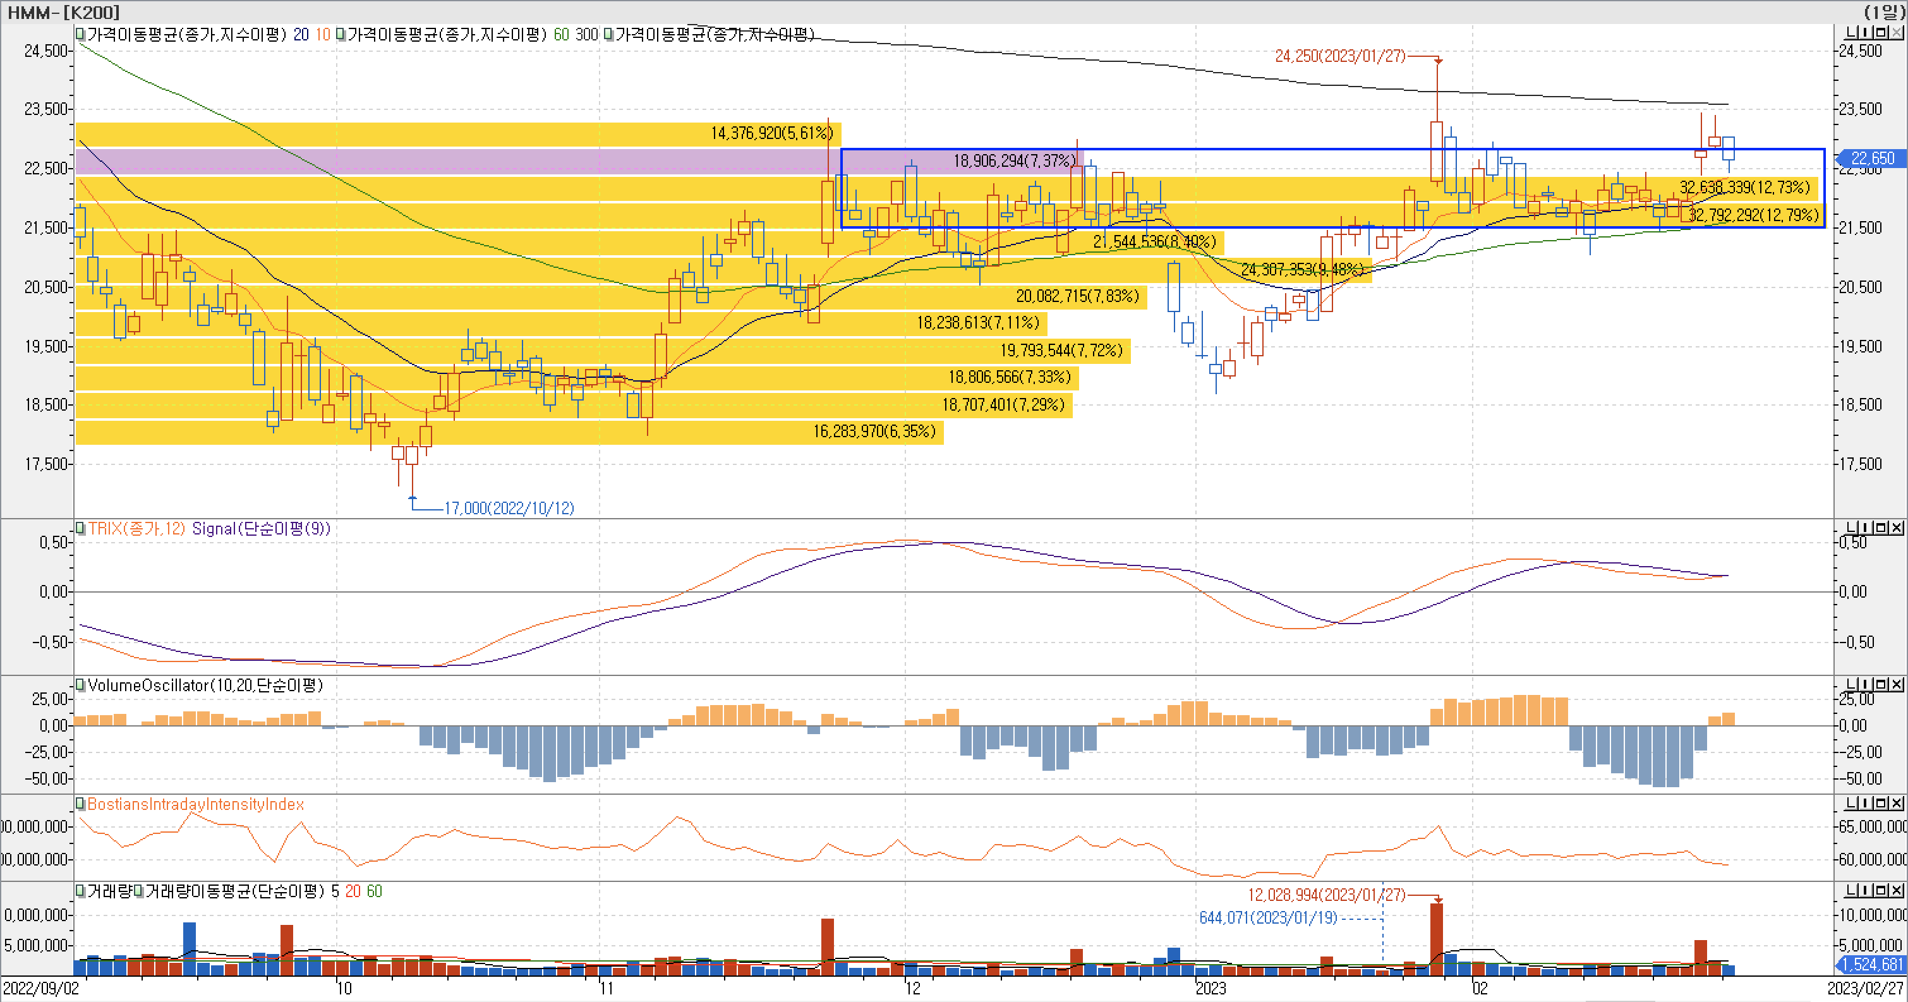Click the L-shaped button in the price chart panel
The image size is (1908, 1002).
1852,32
